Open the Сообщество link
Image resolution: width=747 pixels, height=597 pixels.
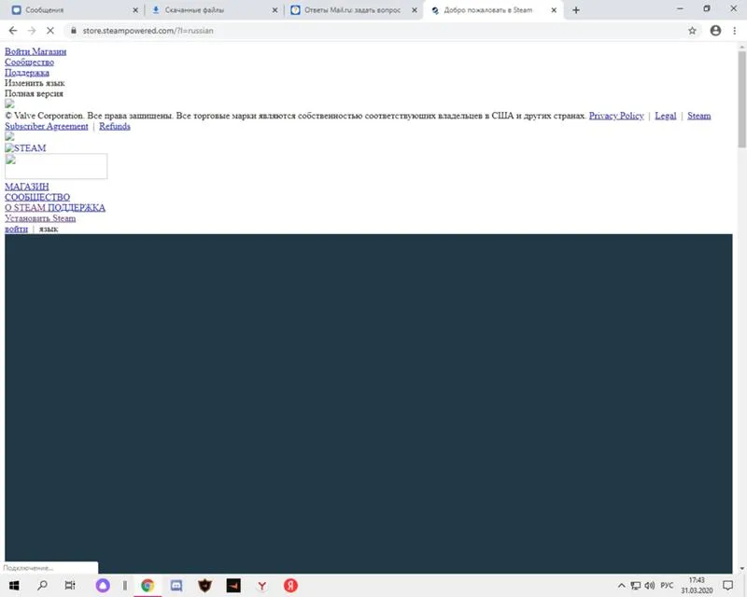pyautogui.click(x=30, y=62)
